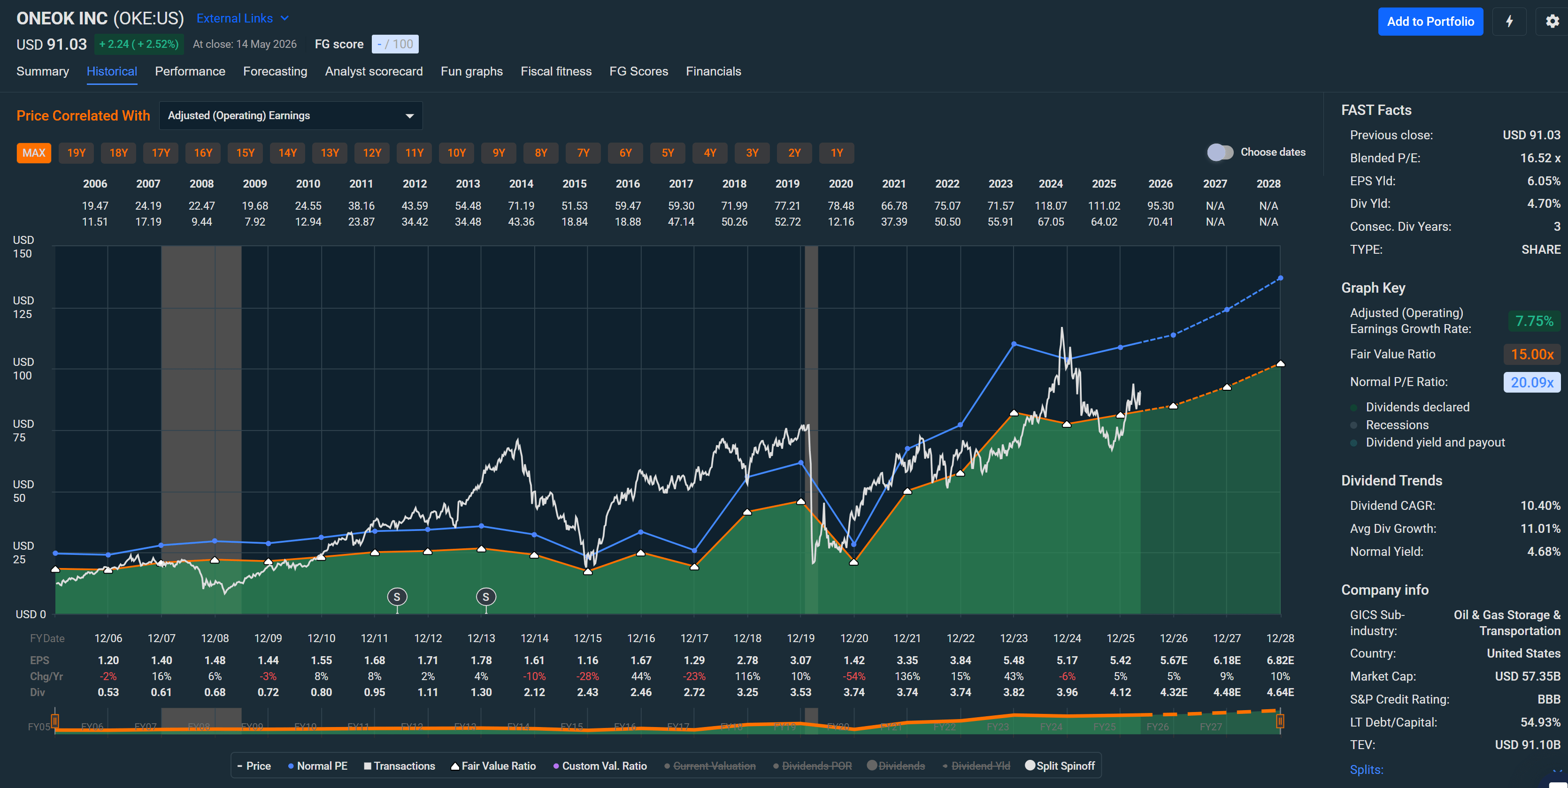View the Financials tab

coord(714,71)
